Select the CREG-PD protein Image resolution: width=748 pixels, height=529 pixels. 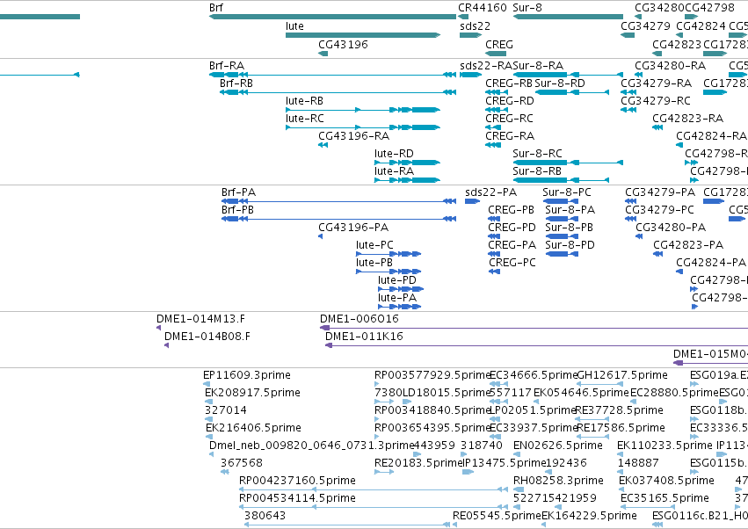click(x=494, y=236)
